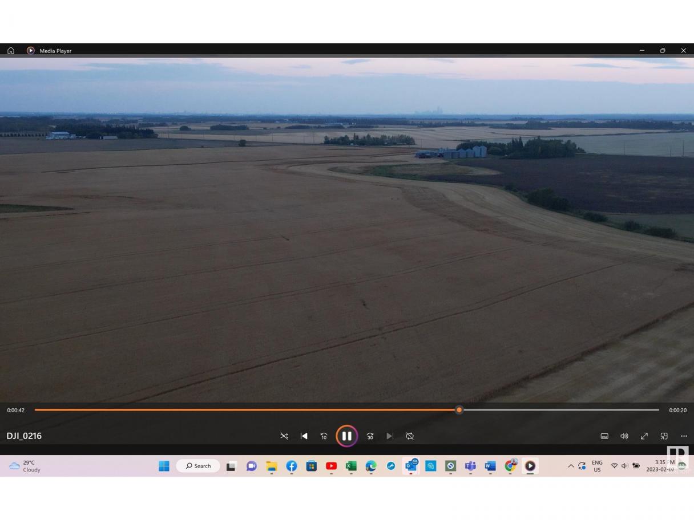Toggle shuffle mode
The image size is (694, 520).
(284, 436)
